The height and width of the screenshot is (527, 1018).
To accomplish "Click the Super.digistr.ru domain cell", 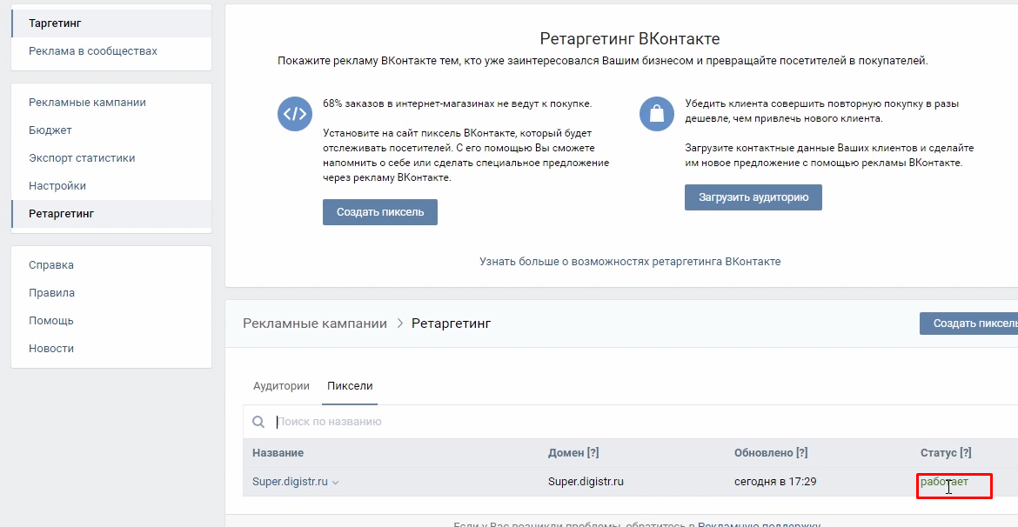I will coord(586,483).
